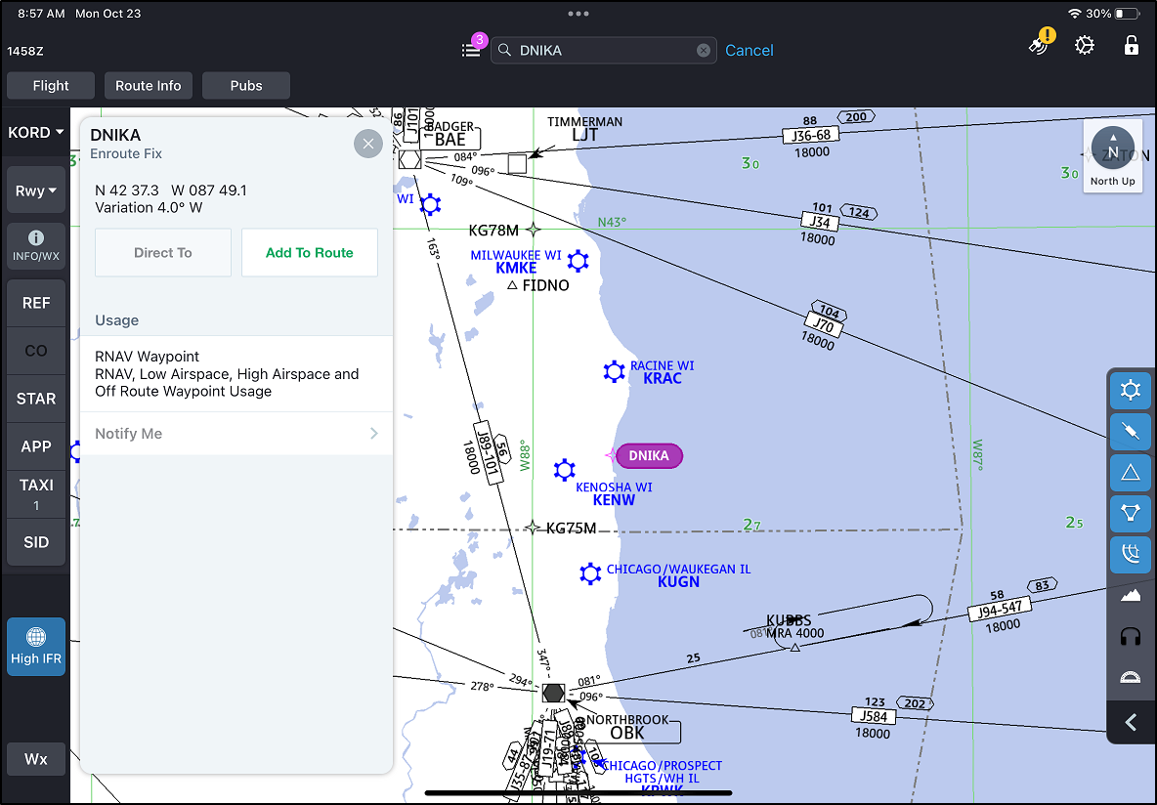Toggle the High IFR chart layer
Screen dimensions: 1157x805
coord(35,646)
